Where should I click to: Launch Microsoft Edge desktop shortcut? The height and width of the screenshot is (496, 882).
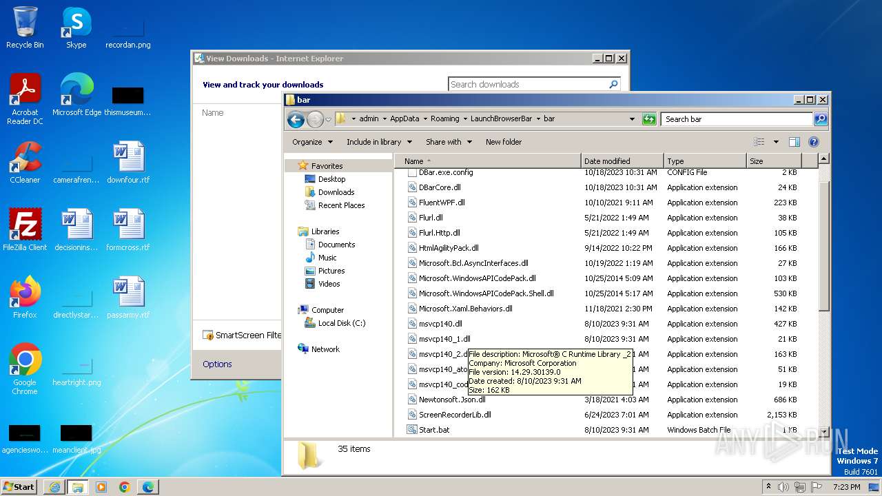[76, 94]
